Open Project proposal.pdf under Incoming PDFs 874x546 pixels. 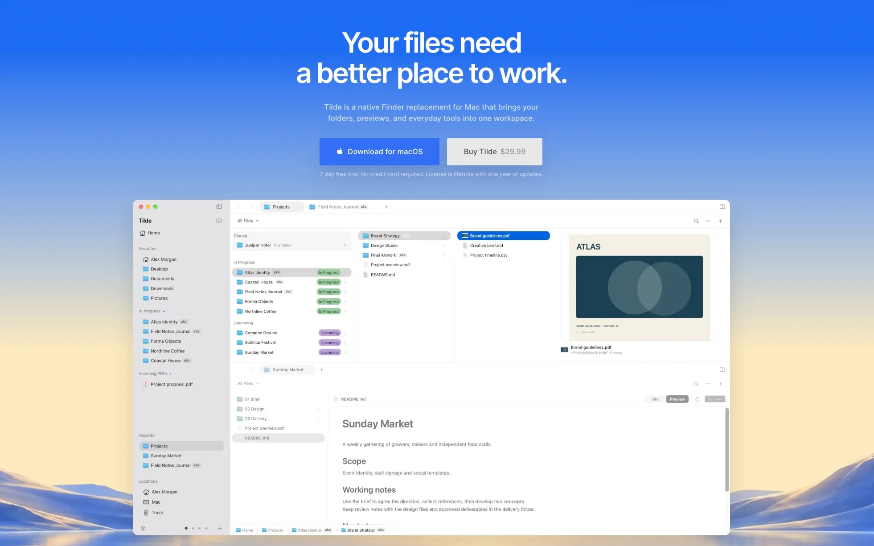(x=168, y=384)
